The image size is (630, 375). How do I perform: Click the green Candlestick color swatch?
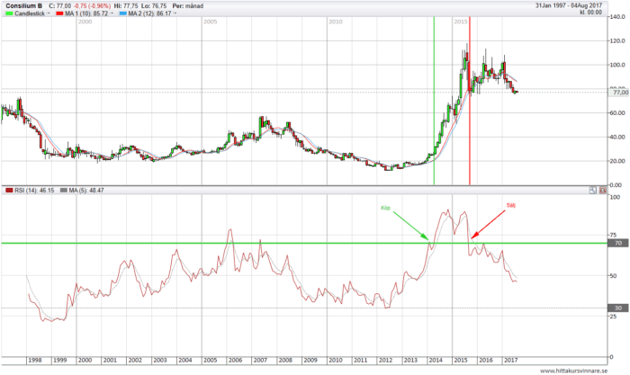9,13
